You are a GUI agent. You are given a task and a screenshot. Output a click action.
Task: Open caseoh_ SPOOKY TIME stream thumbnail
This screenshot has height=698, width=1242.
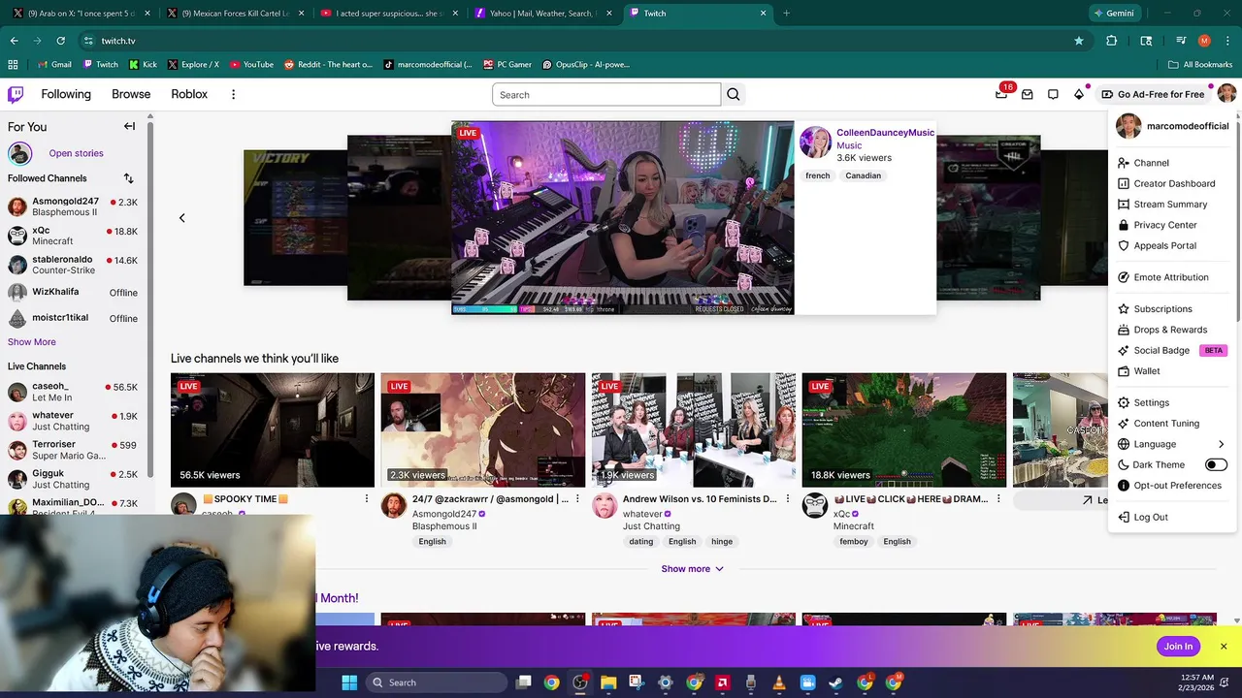273,430
